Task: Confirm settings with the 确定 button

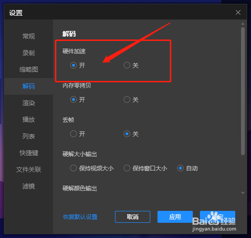Action: (218, 217)
